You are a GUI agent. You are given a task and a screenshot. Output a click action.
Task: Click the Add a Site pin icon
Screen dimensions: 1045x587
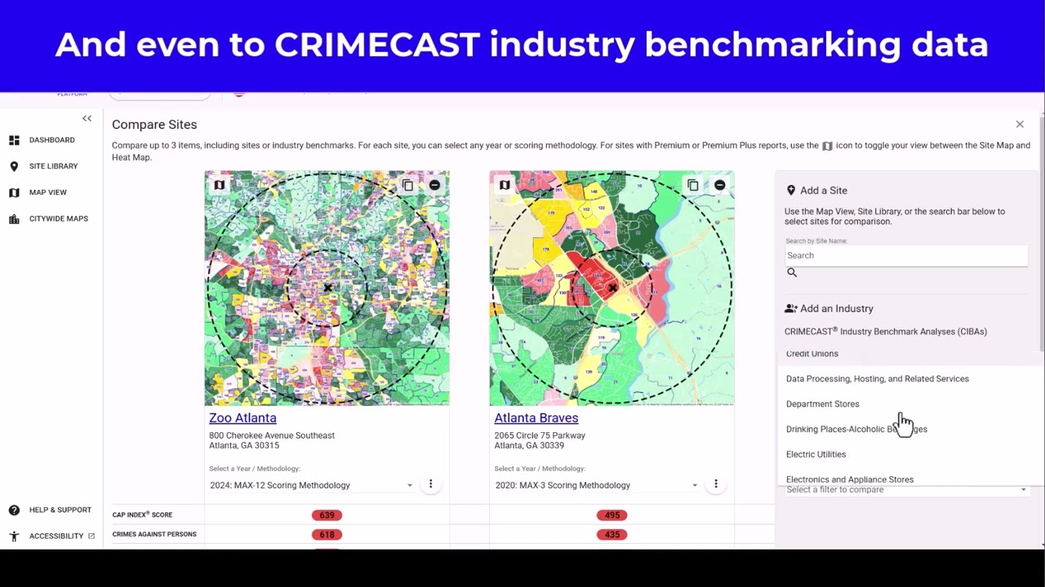pos(790,190)
